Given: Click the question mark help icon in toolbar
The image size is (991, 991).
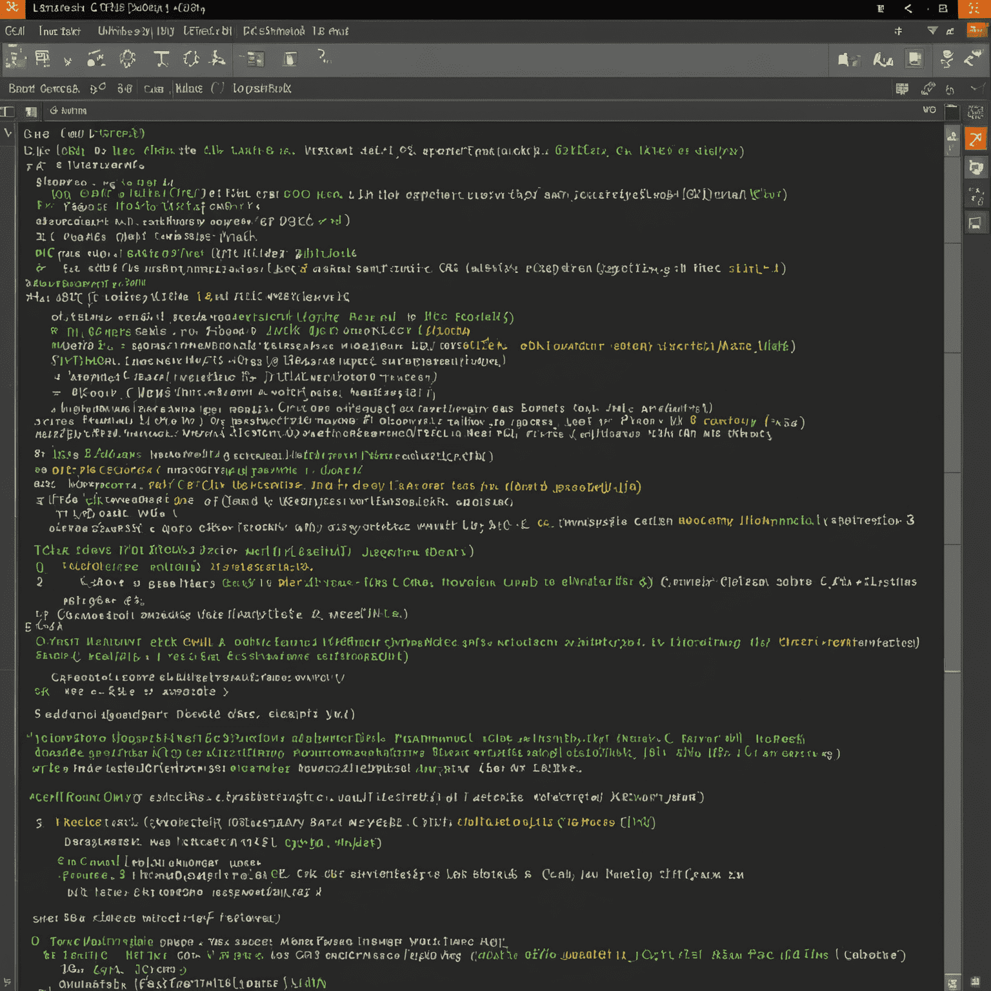Looking at the screenshot, I should click(324, 58).
